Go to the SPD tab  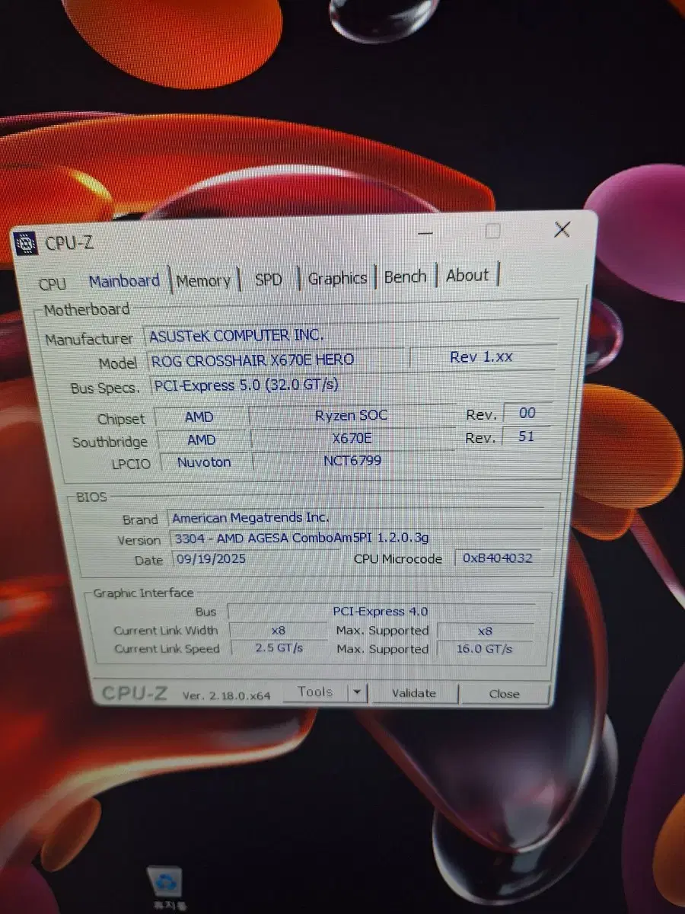[268, 280]
